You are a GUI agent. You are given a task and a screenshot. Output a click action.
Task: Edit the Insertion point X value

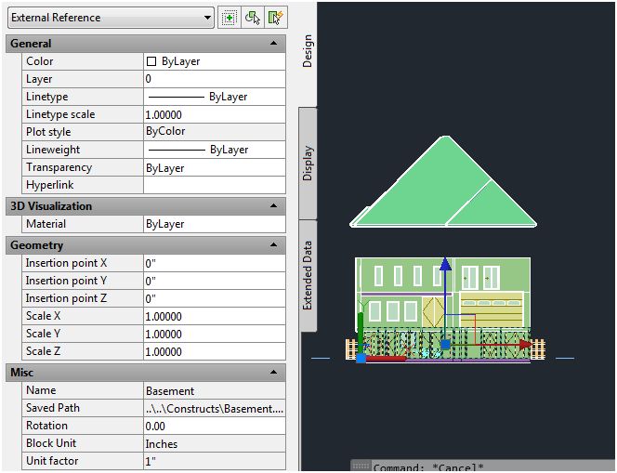pos(215,263)
